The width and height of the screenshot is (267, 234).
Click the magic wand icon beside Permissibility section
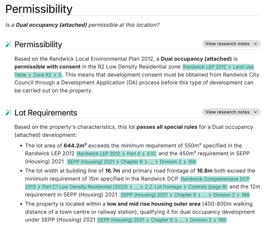tap(9, 44)
